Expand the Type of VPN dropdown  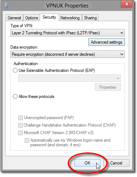coord(68,33)
